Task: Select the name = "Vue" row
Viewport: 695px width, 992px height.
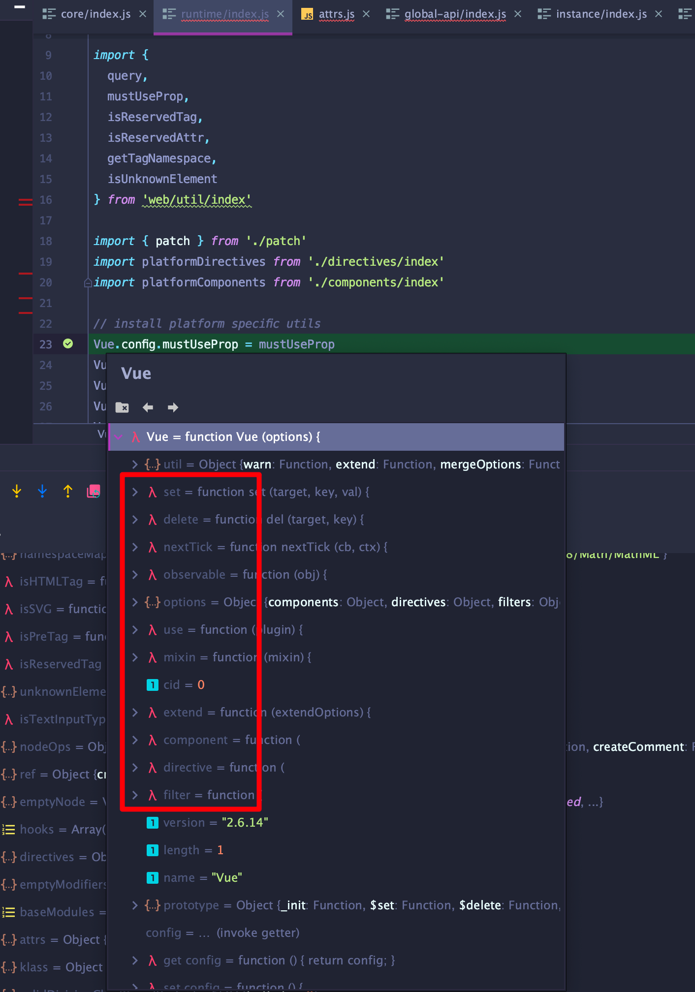Action: [x=336, y=878]
